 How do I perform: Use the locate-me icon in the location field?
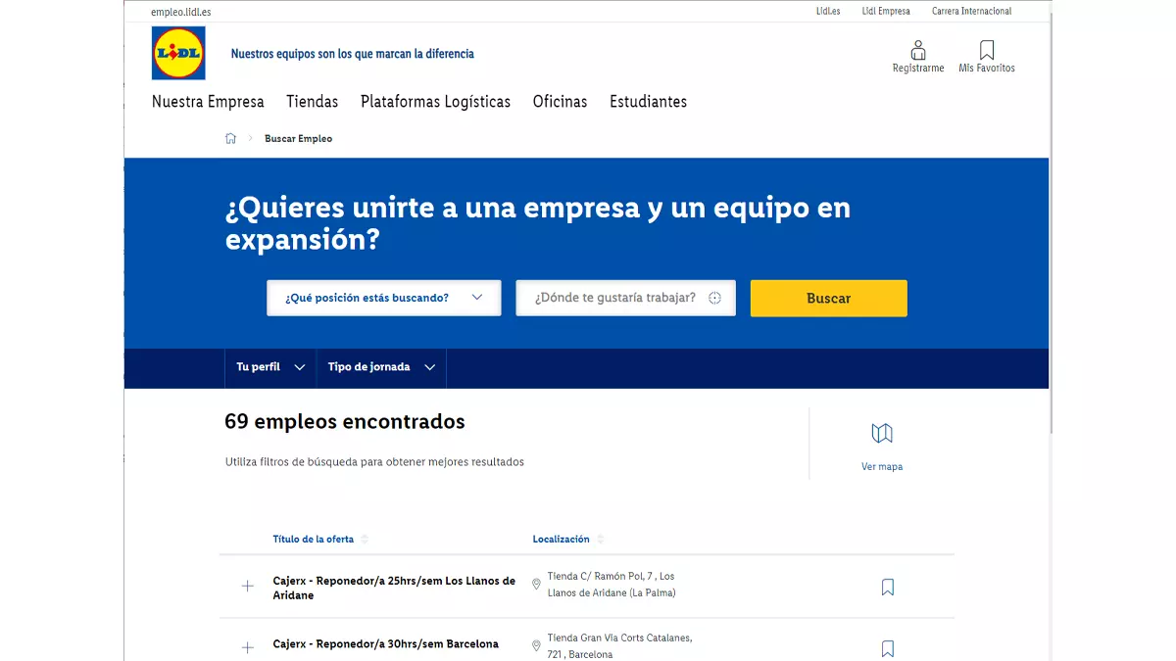click(x=714, y=299)
